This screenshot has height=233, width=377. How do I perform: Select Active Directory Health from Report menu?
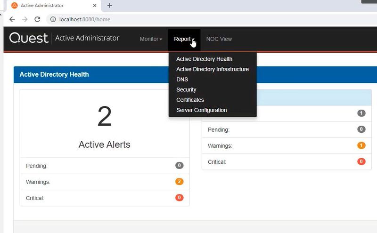[x=204, y=59]
